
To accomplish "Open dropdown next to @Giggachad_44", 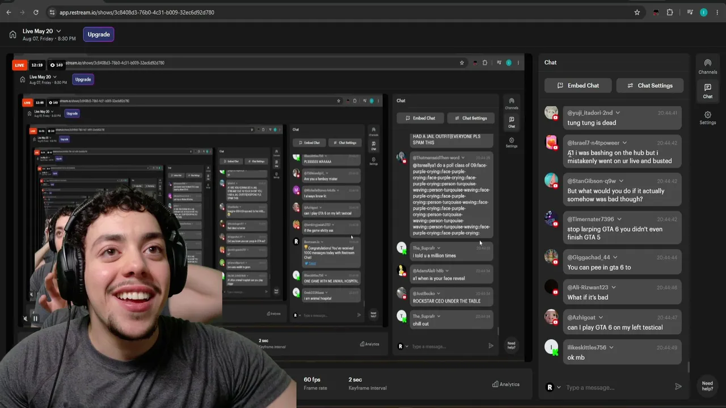I will point(615,257).
